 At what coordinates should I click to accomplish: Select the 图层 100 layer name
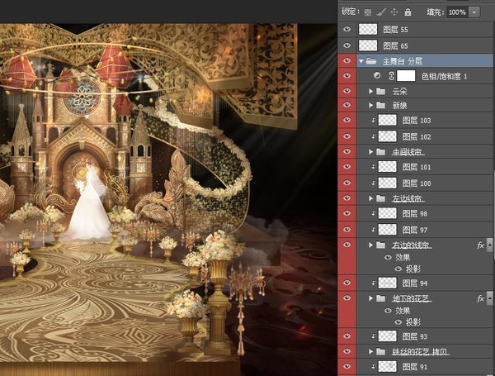(x=417, y=183)
